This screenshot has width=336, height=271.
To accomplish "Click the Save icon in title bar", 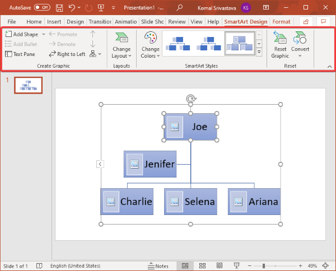I will pos(59,8).
